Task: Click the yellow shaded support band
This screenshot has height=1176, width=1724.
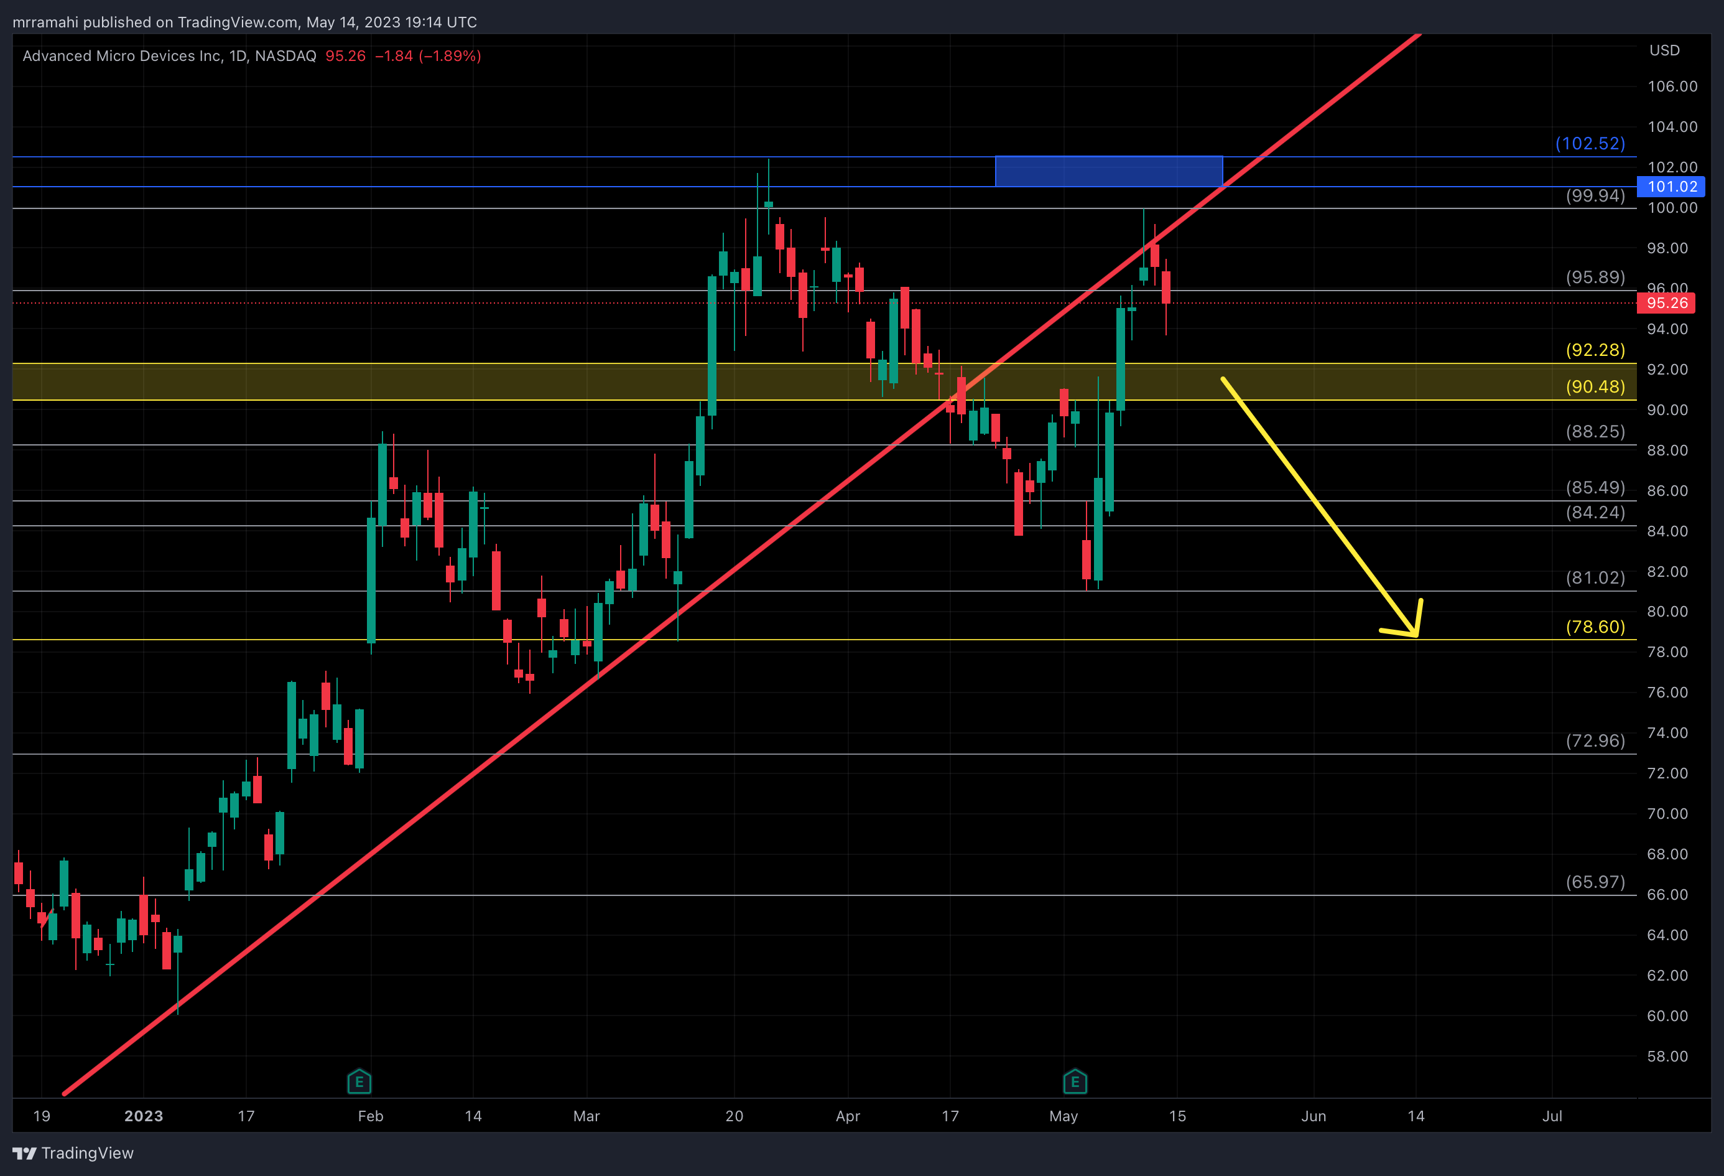Action: (x=519, y=381)
